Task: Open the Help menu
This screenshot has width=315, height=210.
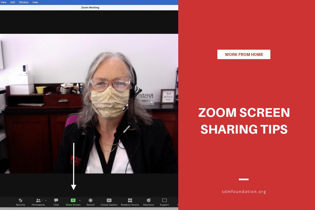Action: pos(35,2)
